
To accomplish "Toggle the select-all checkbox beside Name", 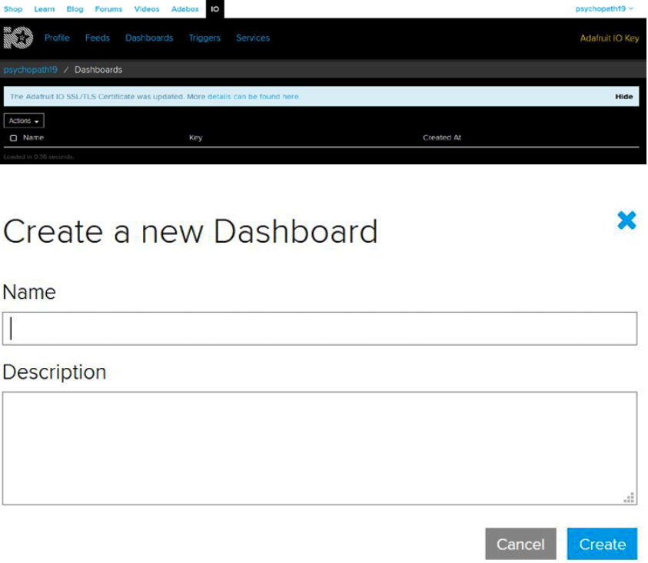I will (14, 138).
